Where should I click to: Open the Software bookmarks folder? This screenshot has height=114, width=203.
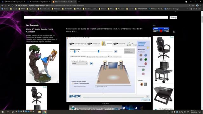[x=102, y=9]
